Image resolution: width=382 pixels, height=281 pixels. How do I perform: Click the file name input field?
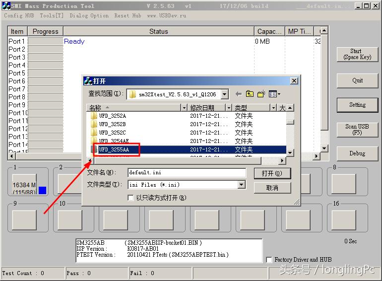[x=187, y=173]
